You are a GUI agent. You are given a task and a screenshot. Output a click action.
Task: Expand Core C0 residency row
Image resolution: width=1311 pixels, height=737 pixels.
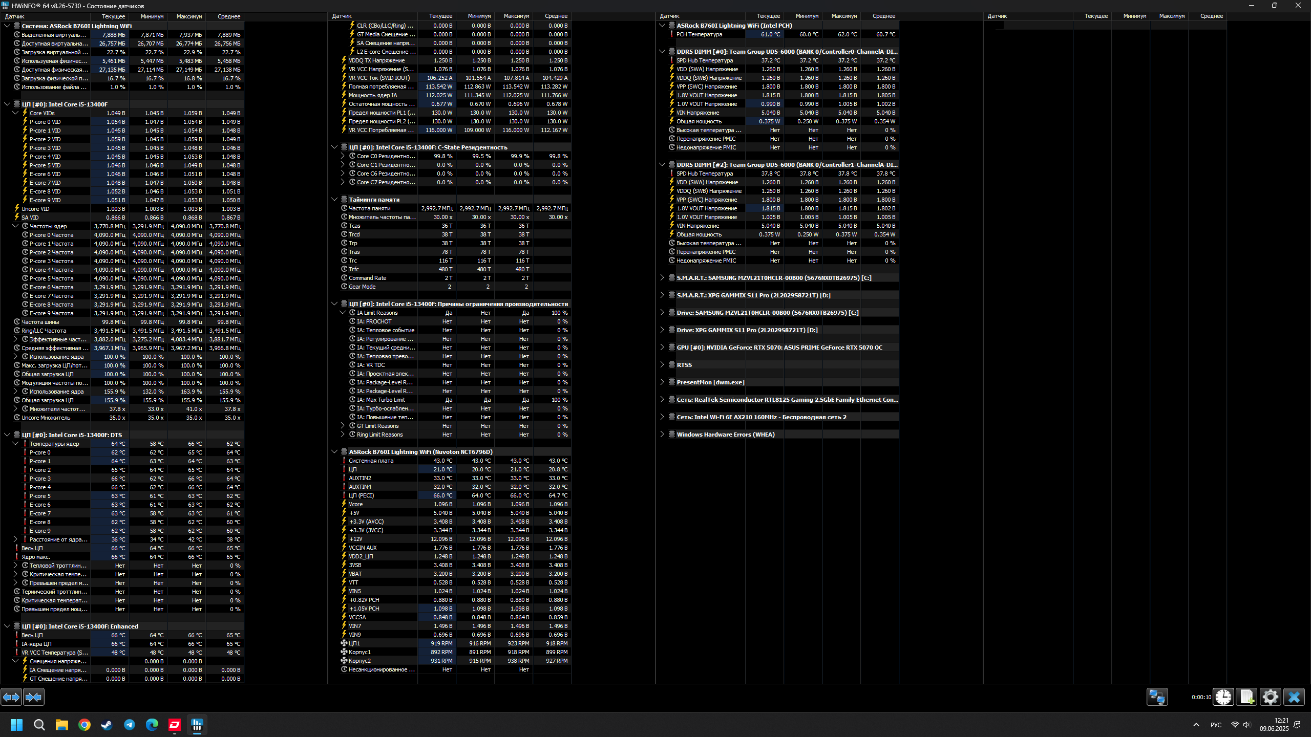(x=343, y=156)
